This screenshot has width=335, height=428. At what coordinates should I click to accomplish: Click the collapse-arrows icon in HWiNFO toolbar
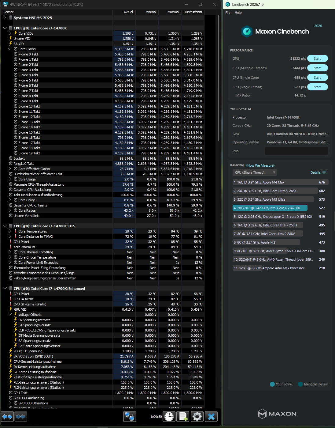pos(20,417)
